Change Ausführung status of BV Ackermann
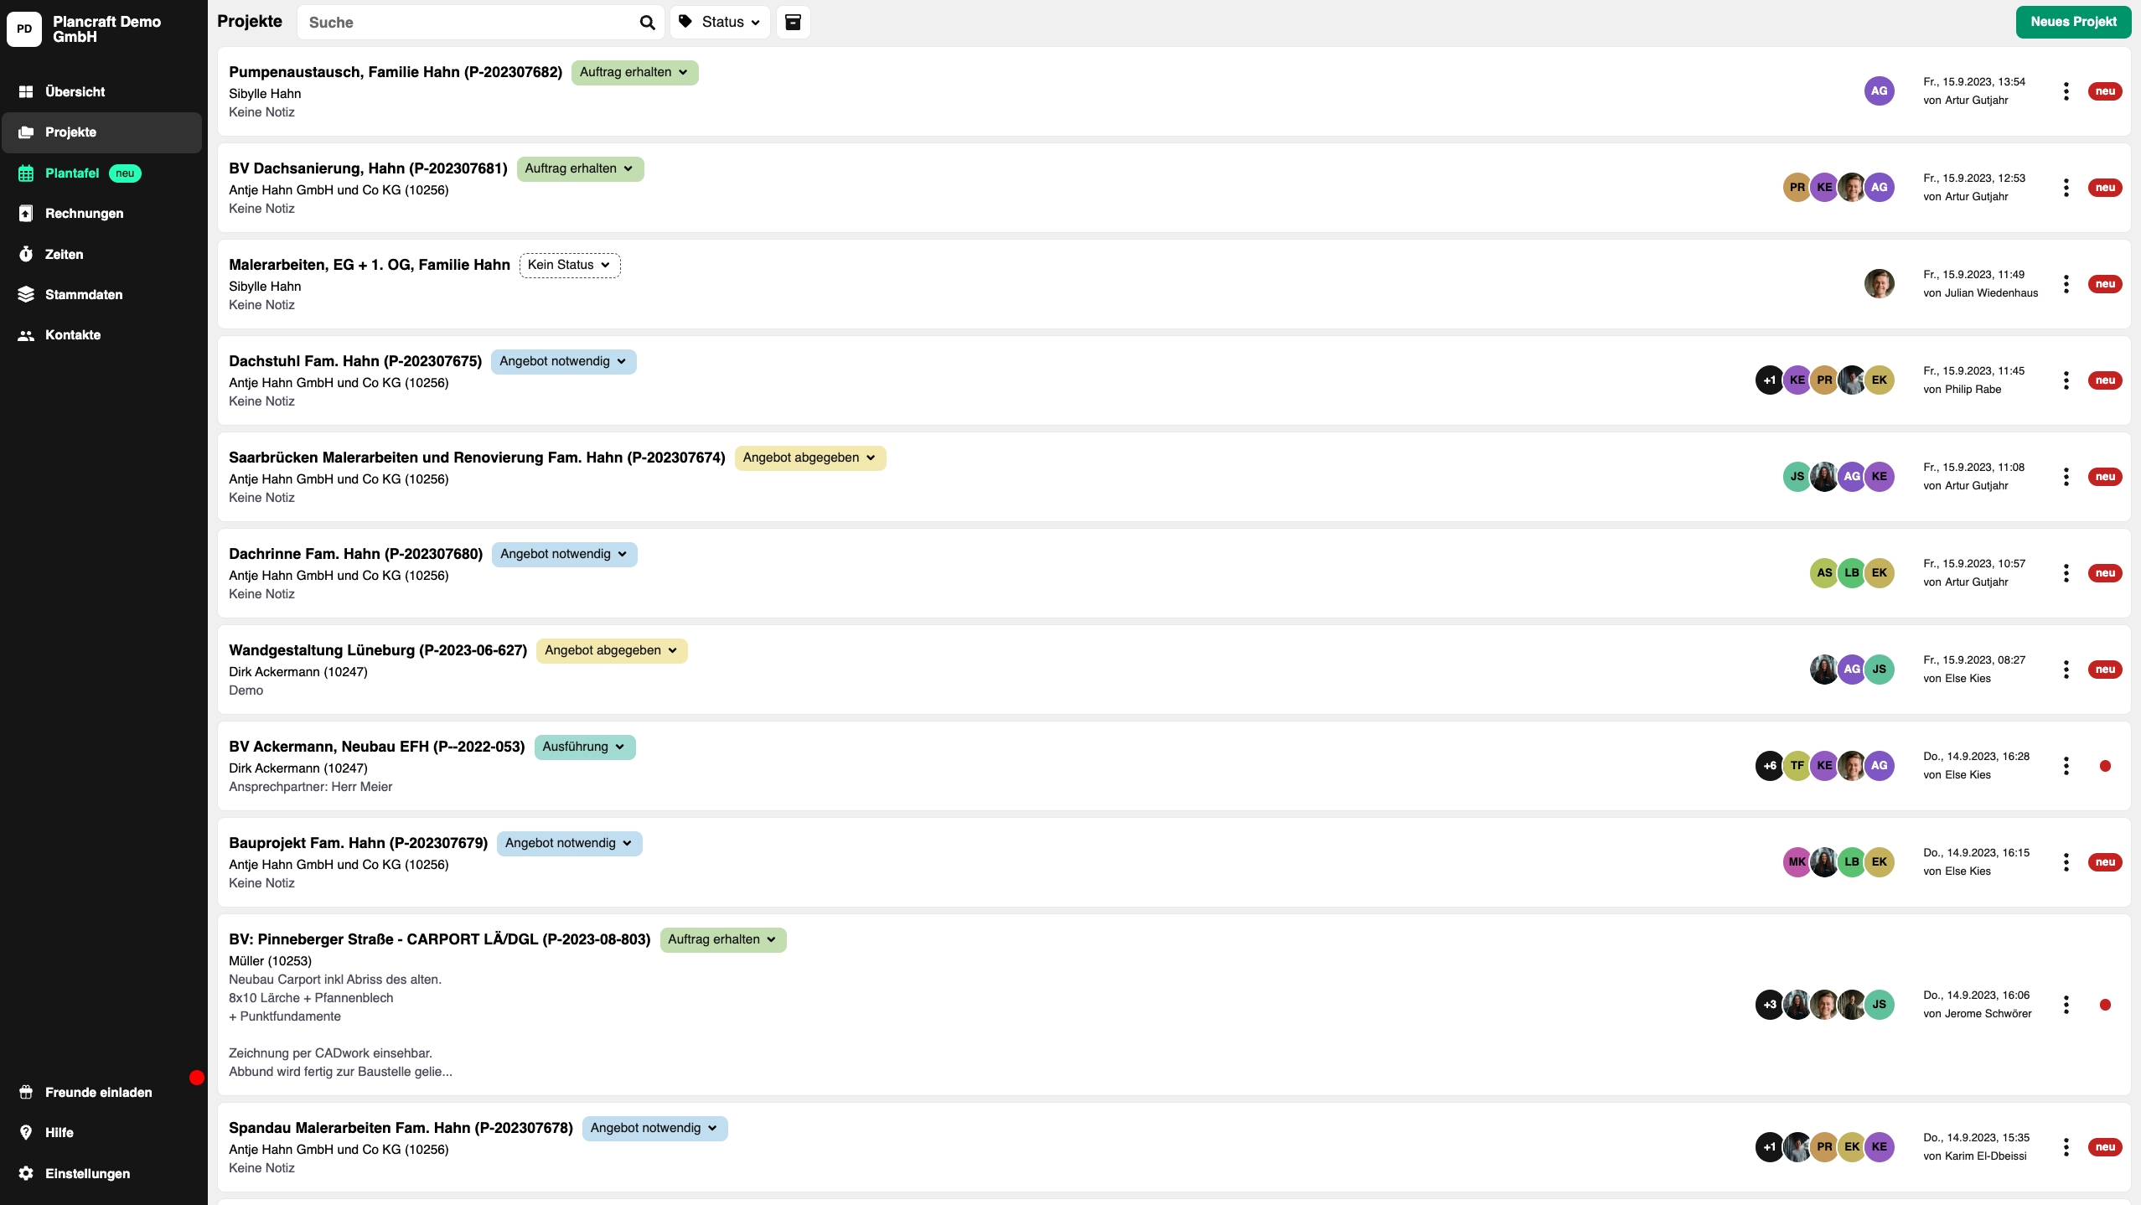The height and width of the screenshot is (1205, 2141). pyautogui.click(x=584, y=747)
